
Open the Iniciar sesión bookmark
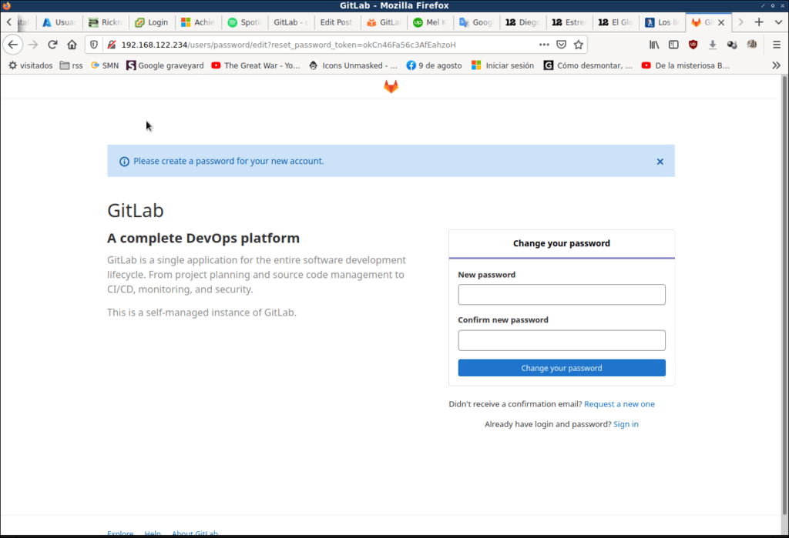tap(502, 65)
